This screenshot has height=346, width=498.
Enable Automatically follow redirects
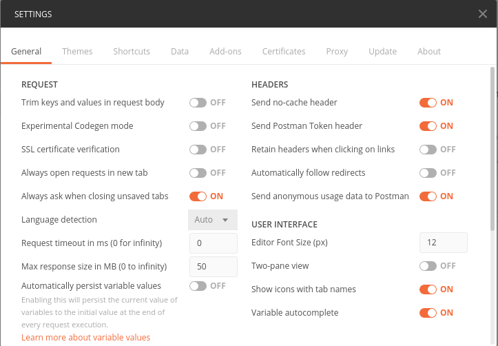click(428, 173)
